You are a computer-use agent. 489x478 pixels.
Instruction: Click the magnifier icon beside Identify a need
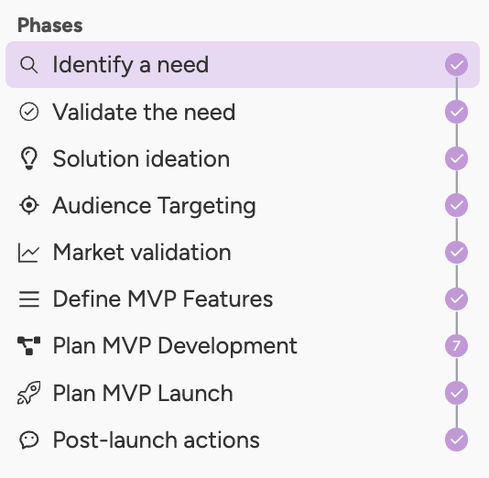29,65
